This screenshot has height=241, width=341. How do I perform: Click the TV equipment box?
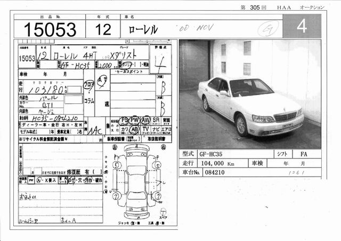click(x=145, y=129)
